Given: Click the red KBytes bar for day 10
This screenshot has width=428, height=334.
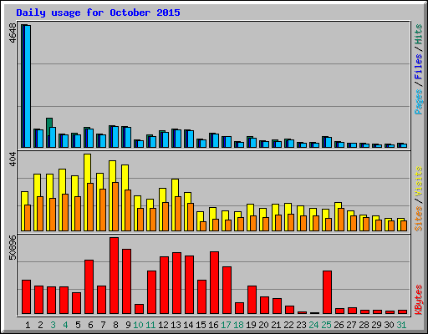Looking at the screenshot, I should coord(140,309).
